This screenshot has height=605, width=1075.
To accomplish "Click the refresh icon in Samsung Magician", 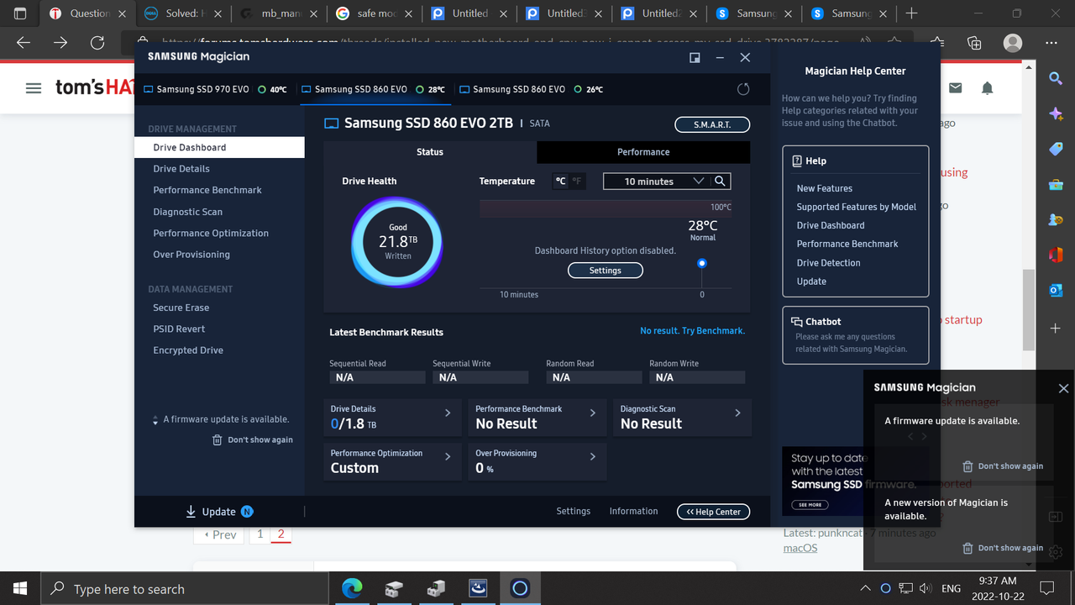I will pos(742,89).
